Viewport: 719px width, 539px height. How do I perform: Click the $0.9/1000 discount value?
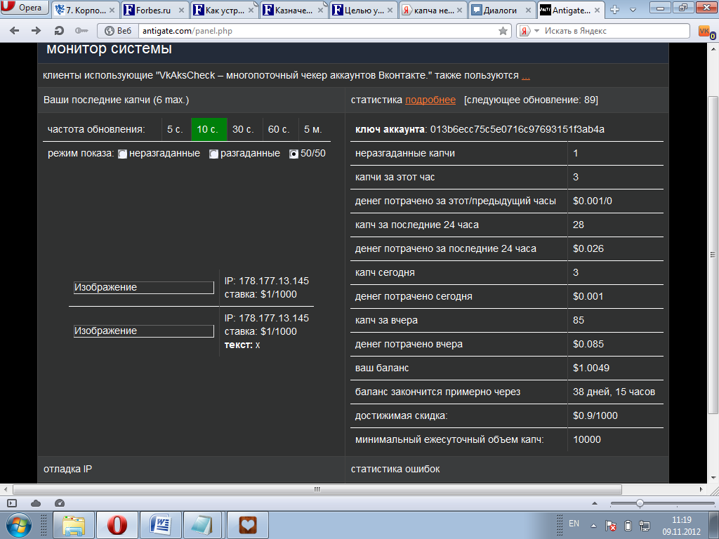coord(595,415)
